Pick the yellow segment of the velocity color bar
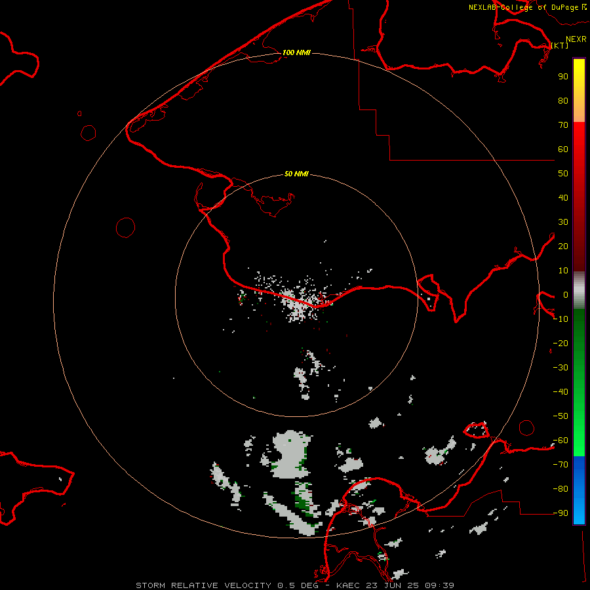This screenshot has height=590, width=590. coord(579,90)
